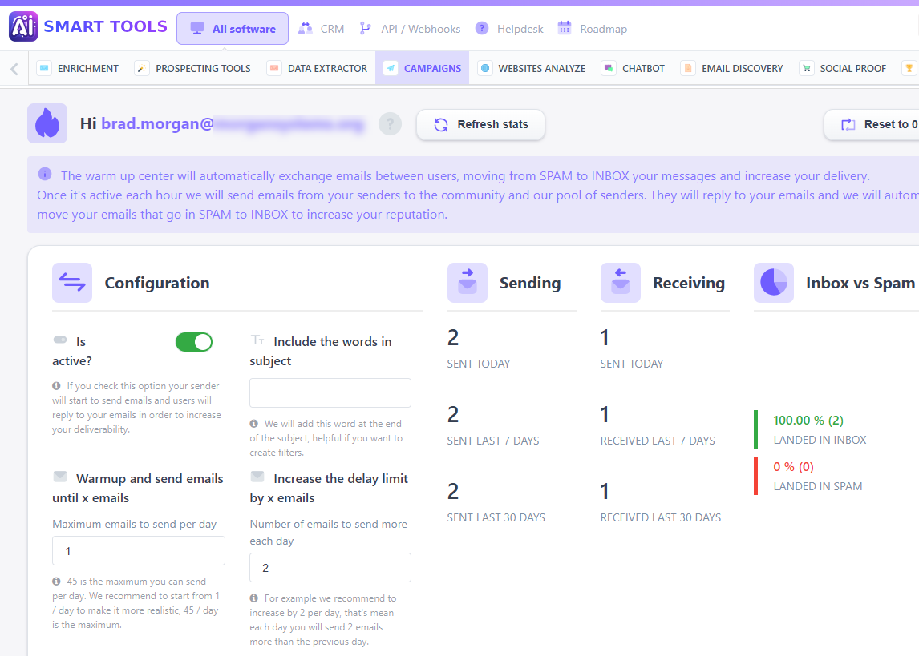The height and width of the screenshot is (656, 919).
Task: Open the Roadmap page
Action: [x=592, y=29]
